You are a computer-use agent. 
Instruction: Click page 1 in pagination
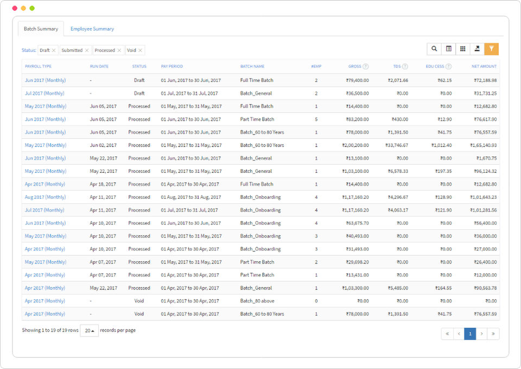(469, 334)
